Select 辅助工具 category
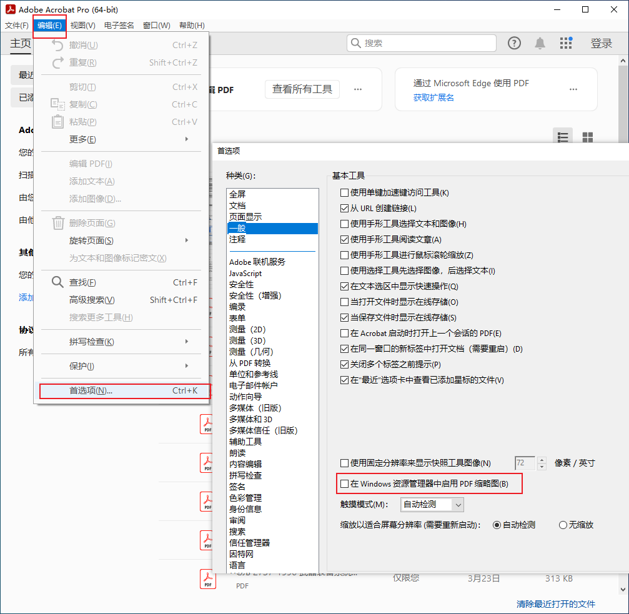 pos(272,442)
